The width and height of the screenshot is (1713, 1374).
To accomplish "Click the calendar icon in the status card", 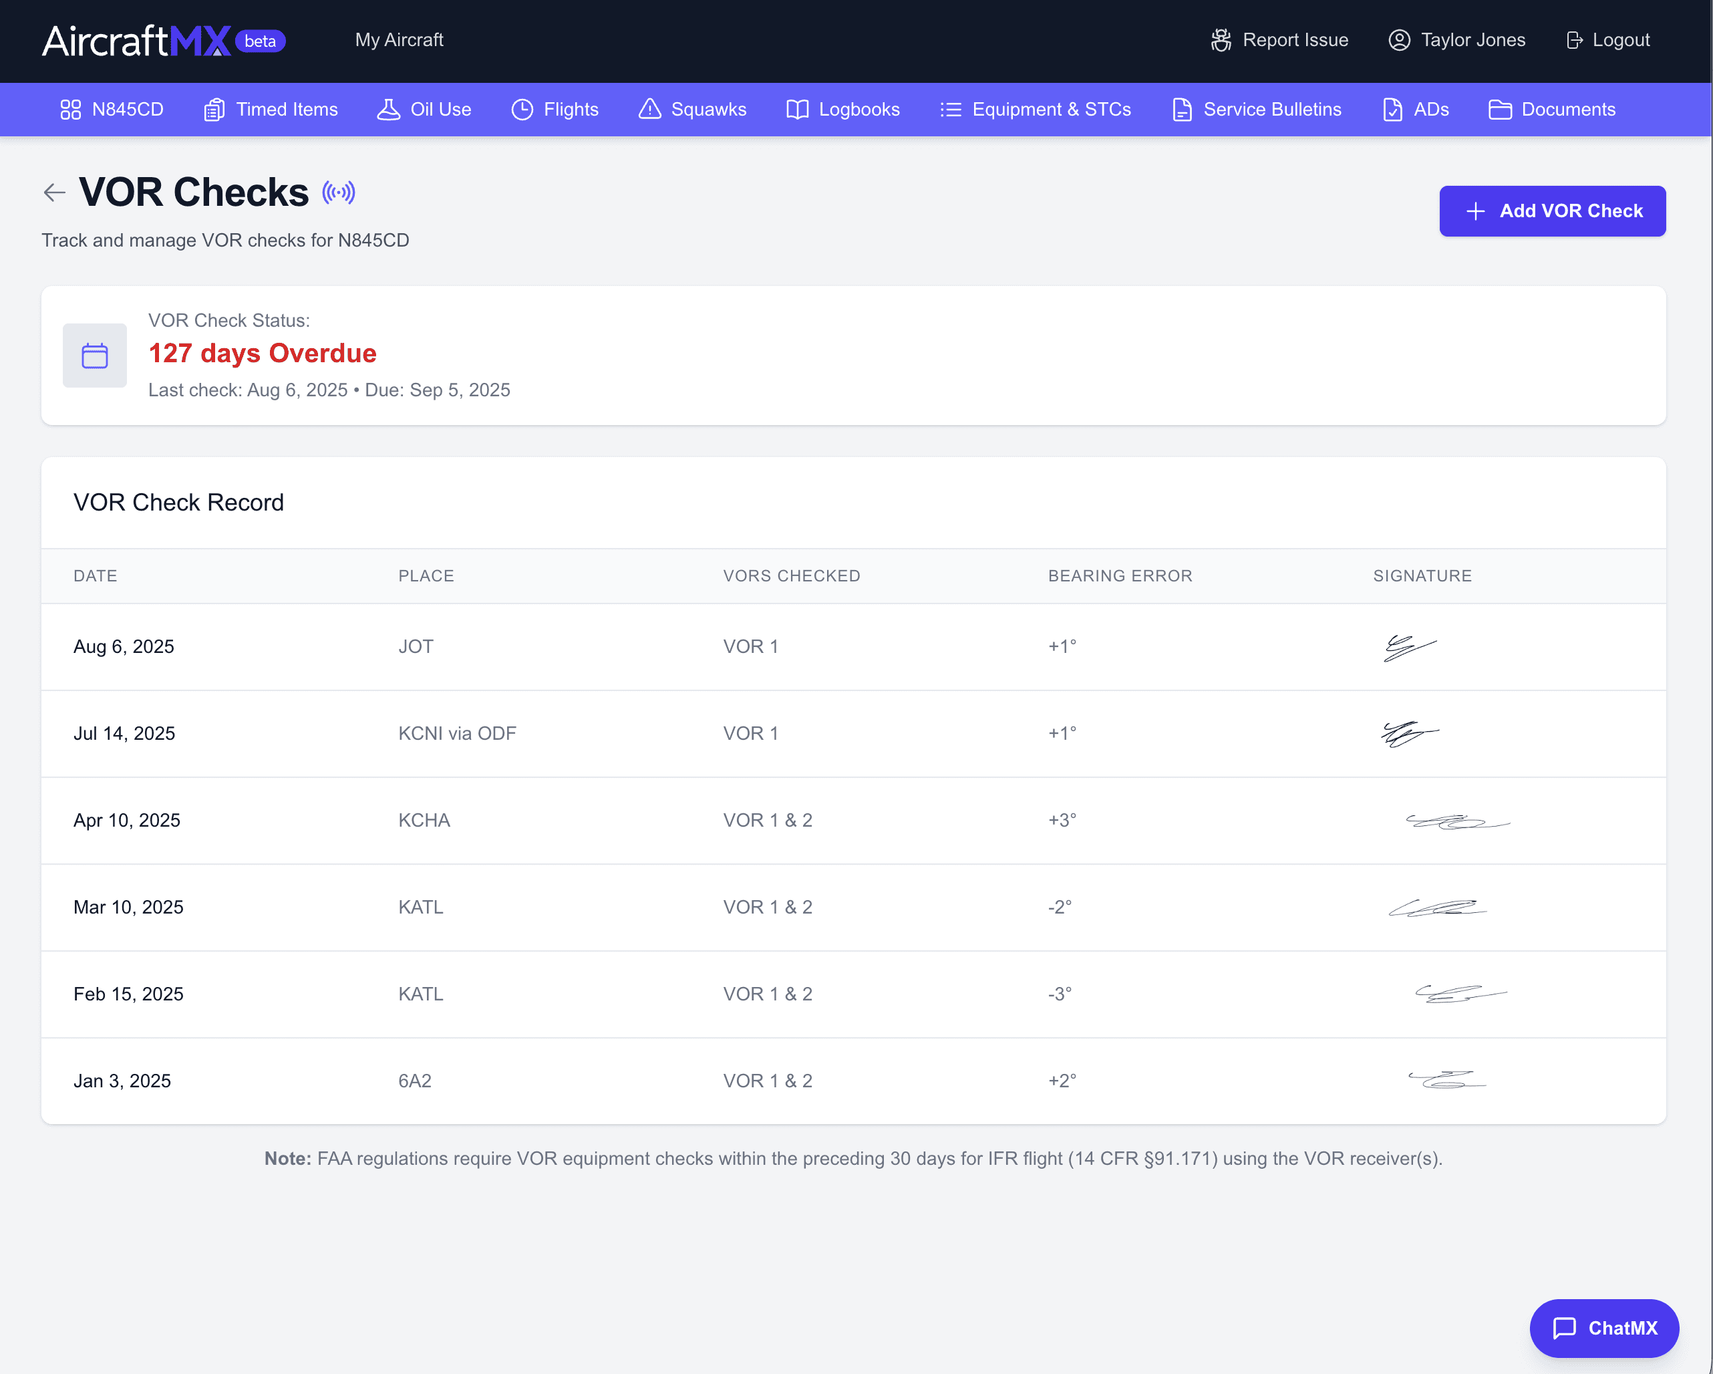I will pyautogui.click(x=95, y=356).
